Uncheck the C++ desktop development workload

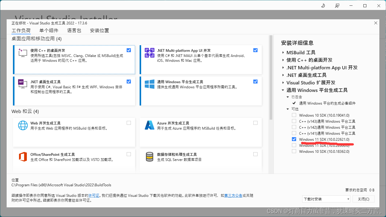(x=129, y=50)
